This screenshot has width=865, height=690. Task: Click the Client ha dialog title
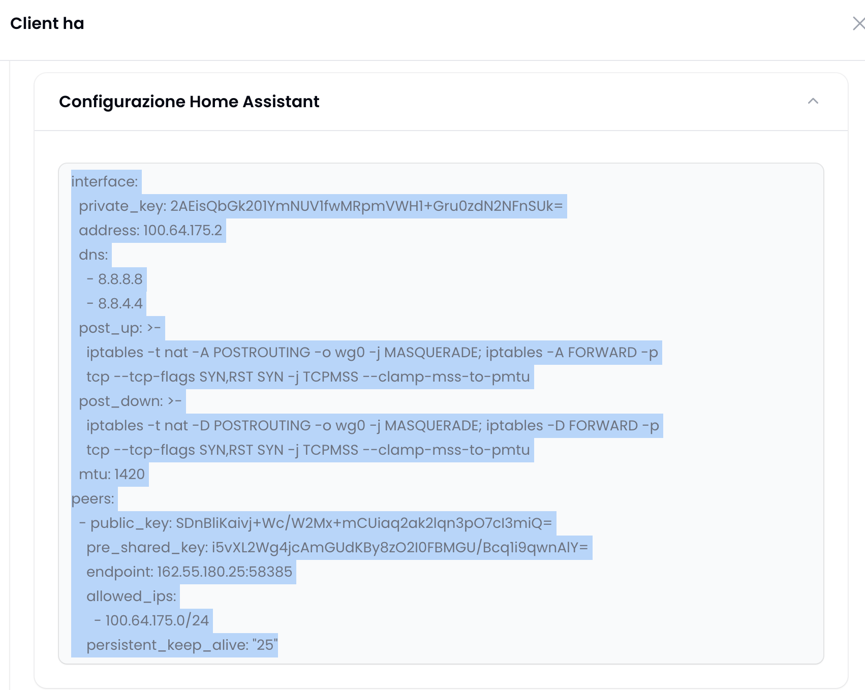point(47,23)
